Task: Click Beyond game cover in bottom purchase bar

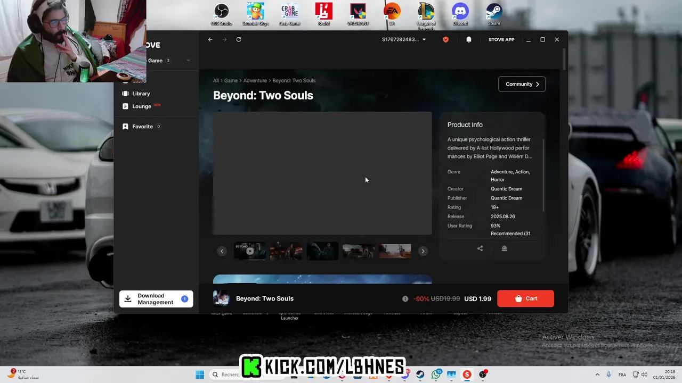Action: [x=221, y=298]
